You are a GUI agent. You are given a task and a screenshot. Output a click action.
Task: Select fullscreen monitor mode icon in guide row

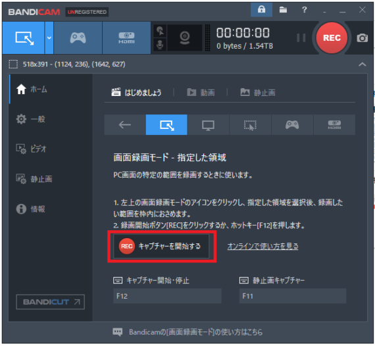(x=209, y=125)
